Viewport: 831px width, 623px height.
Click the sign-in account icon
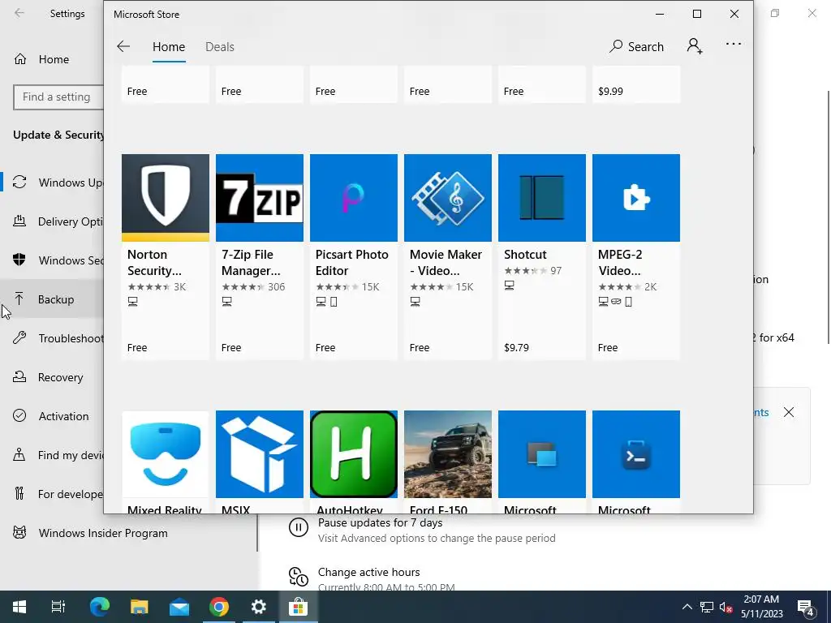[x=695, y=46]
